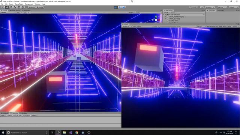Open the Windows Start menu
This screenshot has width=240, height=135.
pos(3,132)
